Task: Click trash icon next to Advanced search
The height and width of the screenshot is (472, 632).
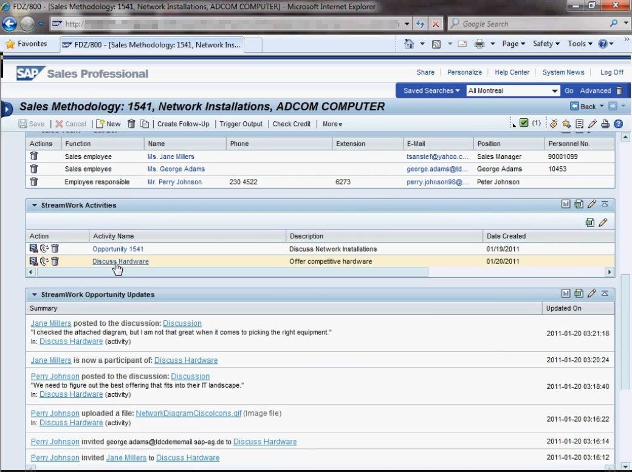Action: tap(620, 90)
